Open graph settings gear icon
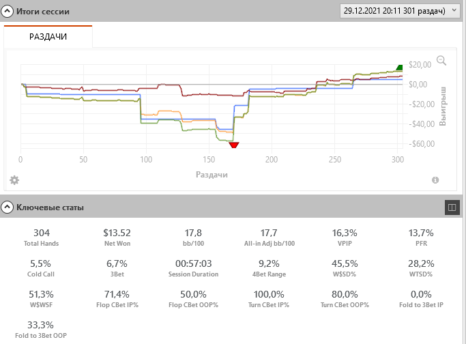This screenshot has width=466, height=344. 14,180
